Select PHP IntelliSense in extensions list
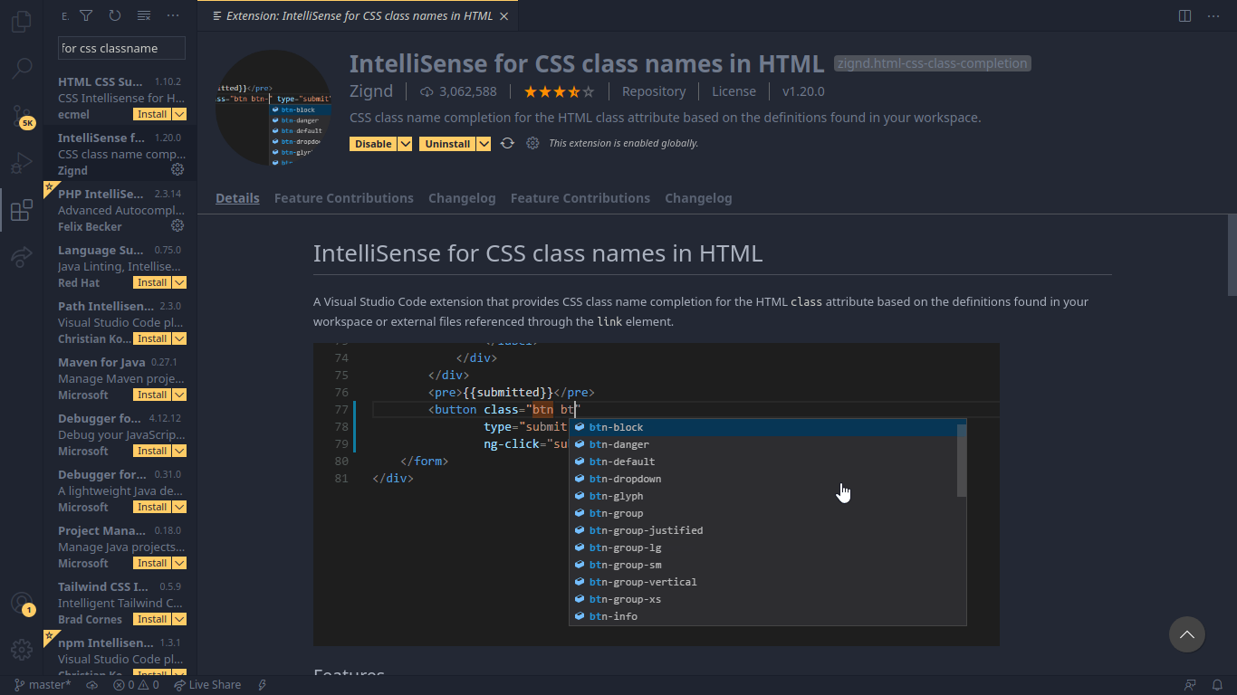The image size is (1237, 695). 120,210
